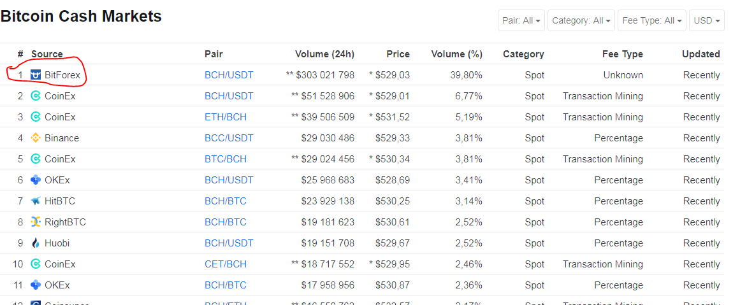Click CoinEx logo in ETH/BCH row

pyautogui.click(x=36, y=117)
